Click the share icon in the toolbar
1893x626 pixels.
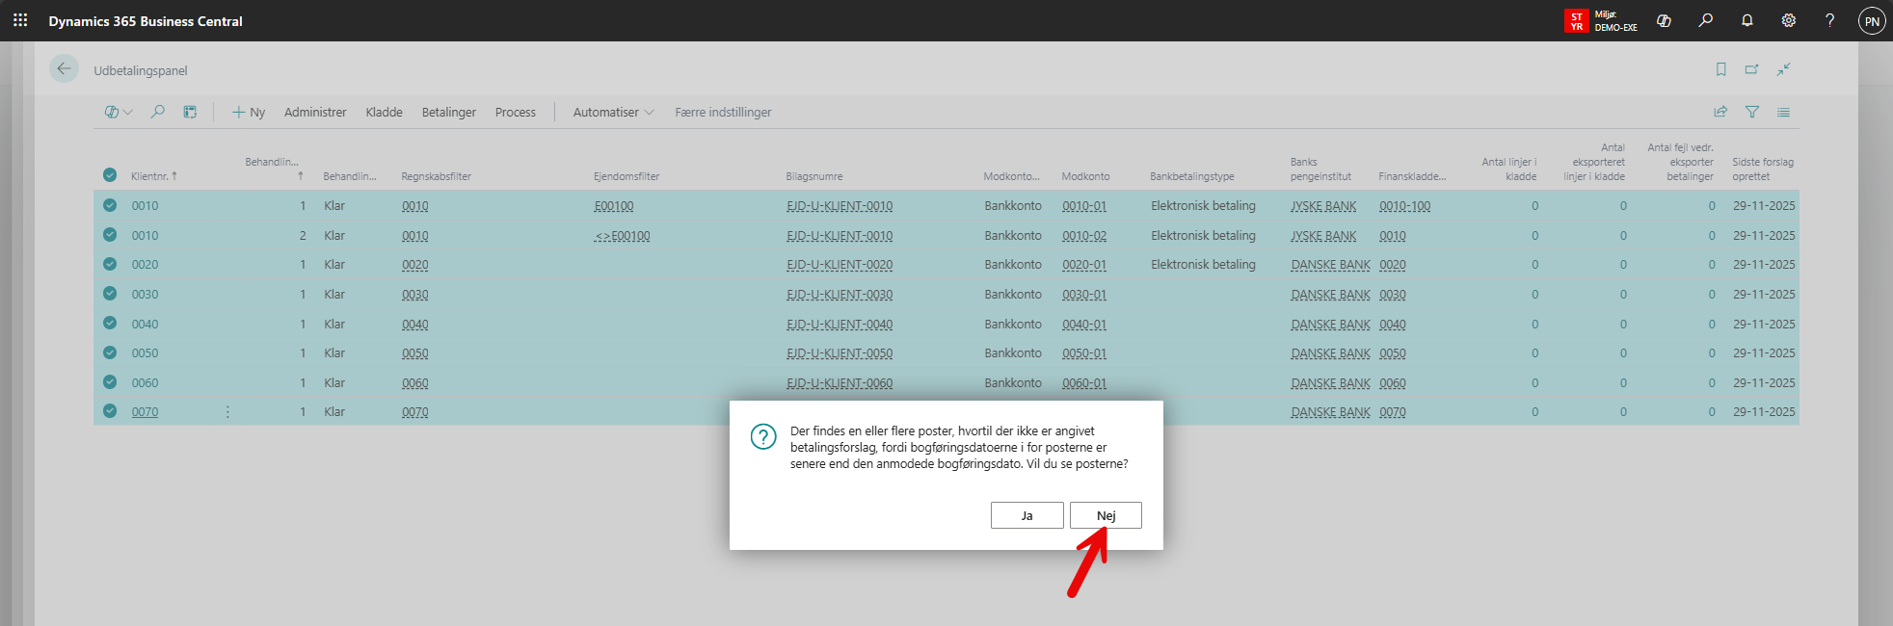(1720, 112)
